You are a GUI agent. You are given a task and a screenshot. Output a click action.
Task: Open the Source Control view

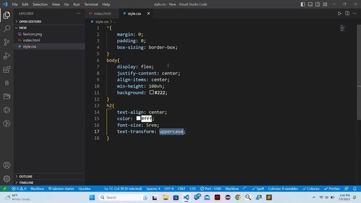tap(7, 42)
